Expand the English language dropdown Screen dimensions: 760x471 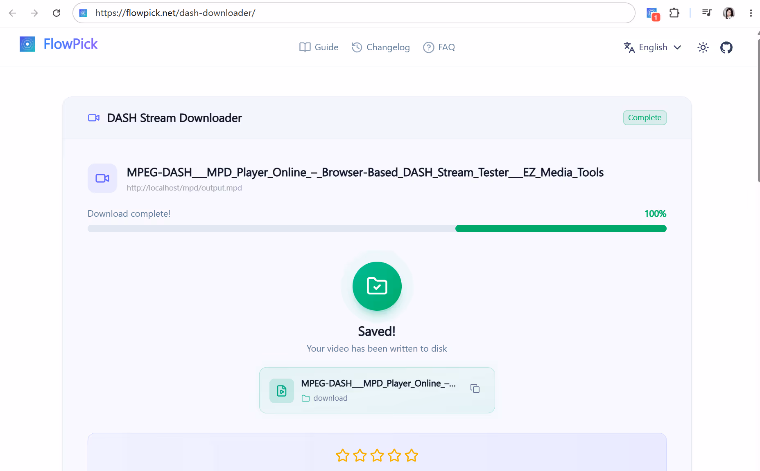click(652, 47)
